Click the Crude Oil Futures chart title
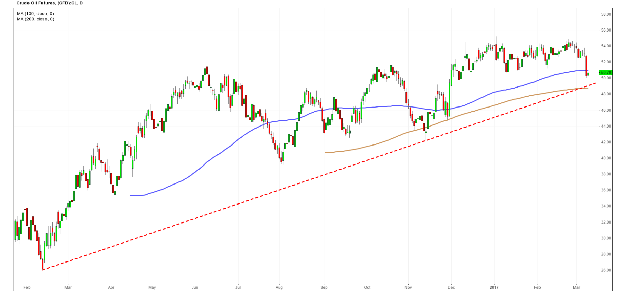 pos(50,3)
